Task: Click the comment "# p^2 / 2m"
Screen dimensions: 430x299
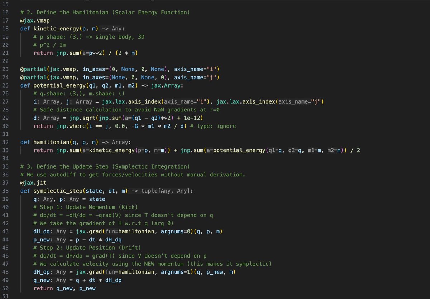Action: pos(49,45)
